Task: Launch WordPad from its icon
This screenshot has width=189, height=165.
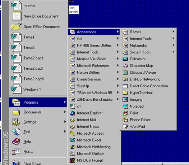Action: coord(125,127)
